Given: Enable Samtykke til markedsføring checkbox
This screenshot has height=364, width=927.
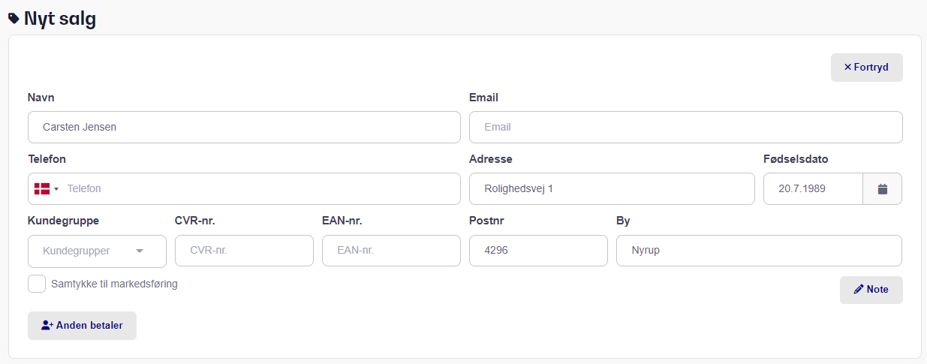Looking at the screenshot, I should (37, 284).
